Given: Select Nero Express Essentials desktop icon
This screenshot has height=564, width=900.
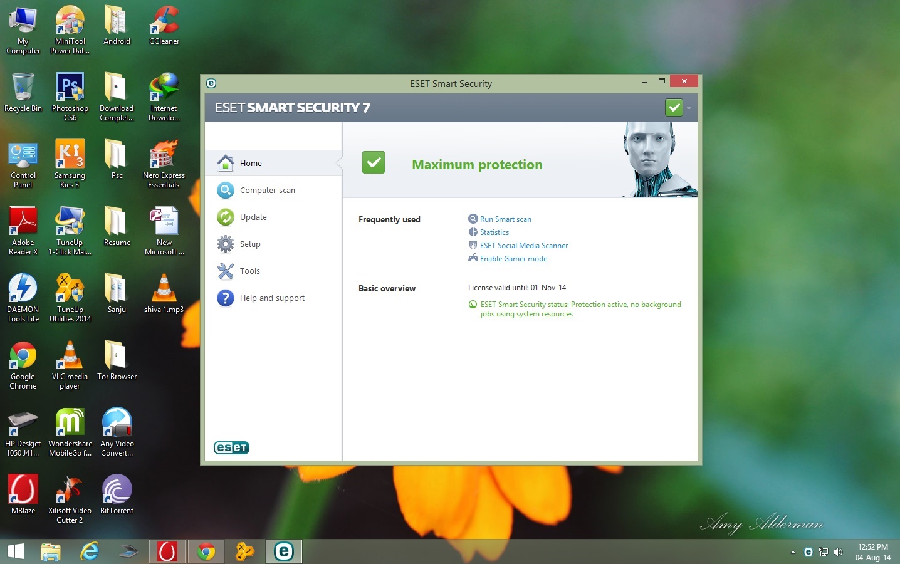Looking at the screenshot, I should 164,164.
